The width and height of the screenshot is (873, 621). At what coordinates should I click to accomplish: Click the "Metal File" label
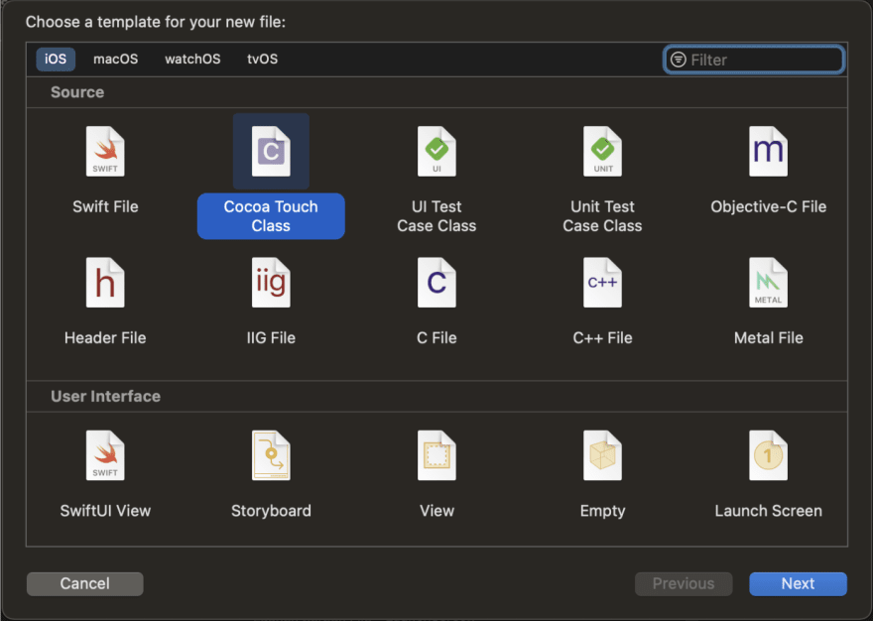pyautogui.click(x=768, y=337)
